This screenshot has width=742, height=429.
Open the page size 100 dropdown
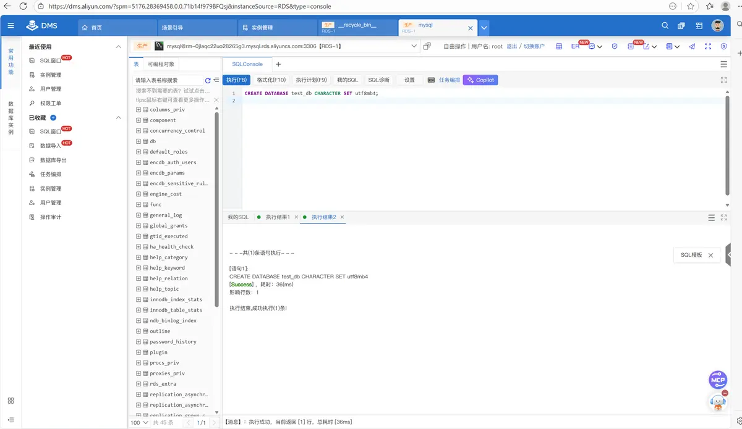(139, 423)
